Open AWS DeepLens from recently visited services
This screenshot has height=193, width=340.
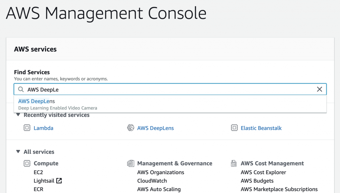pos(155,128)
